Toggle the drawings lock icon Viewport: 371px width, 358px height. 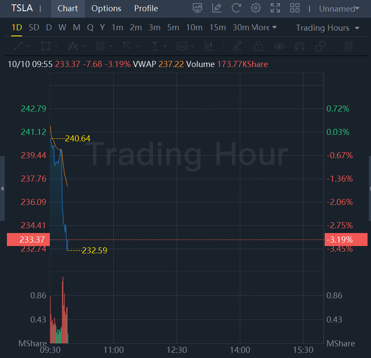(258, 46)
